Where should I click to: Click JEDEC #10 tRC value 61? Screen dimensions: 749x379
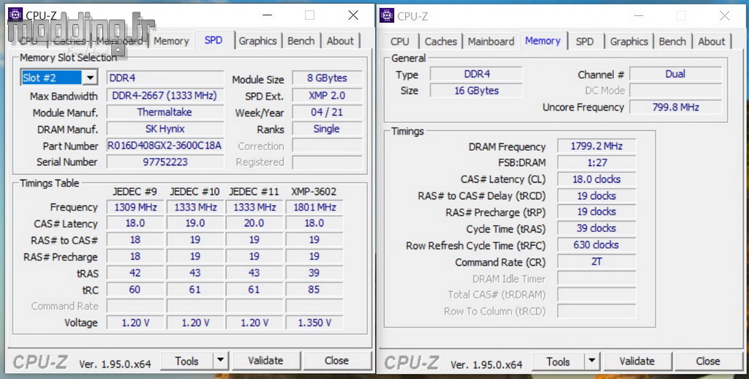[195, 290]
